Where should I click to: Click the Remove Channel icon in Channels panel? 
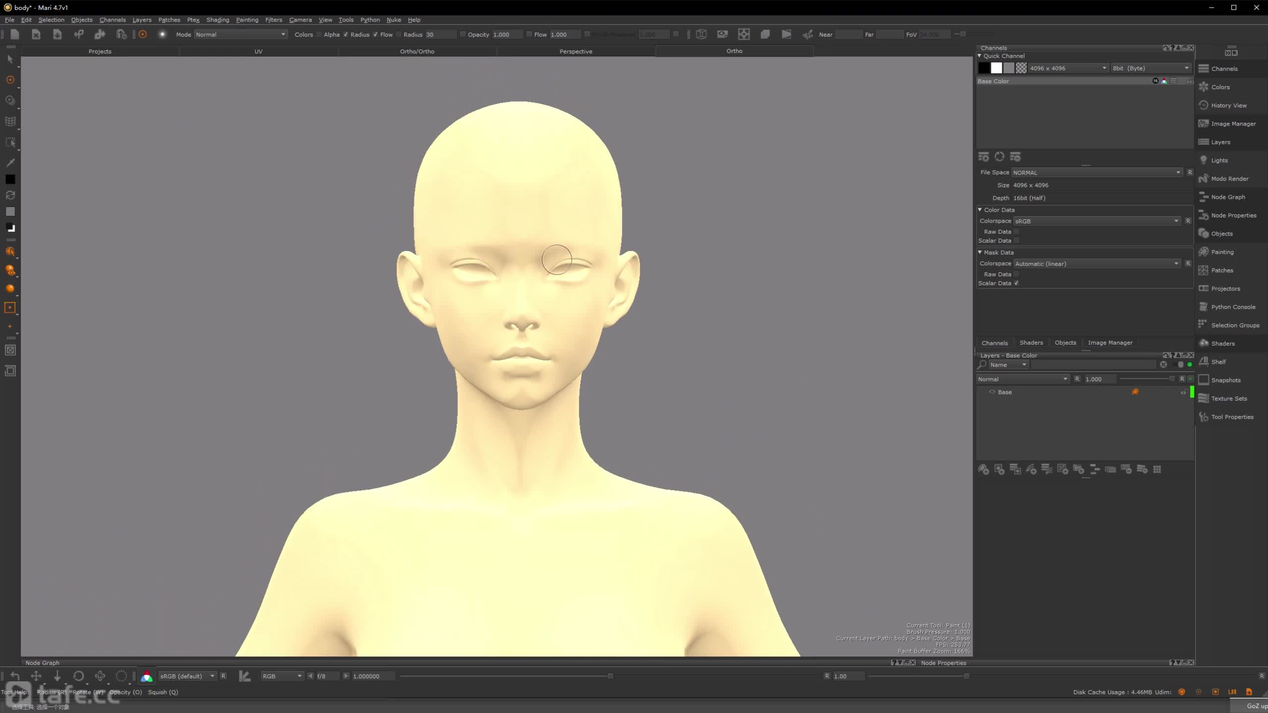click(1015, 157)
